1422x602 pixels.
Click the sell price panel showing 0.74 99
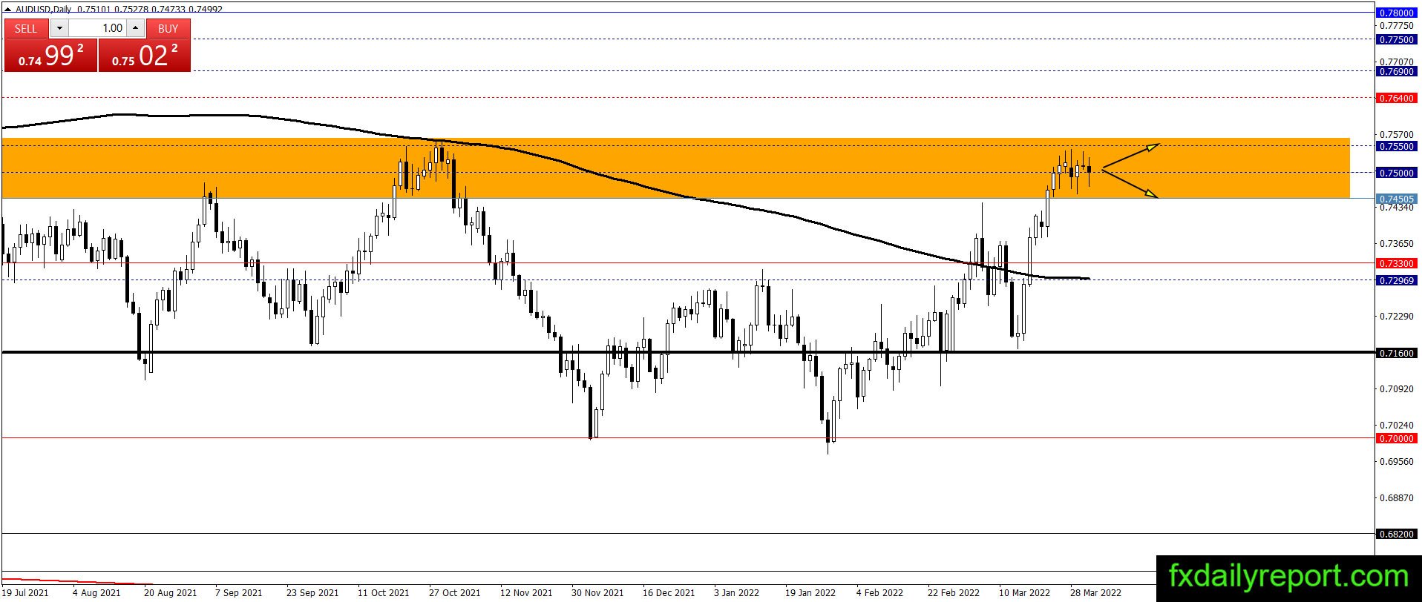tap(50, 56)
